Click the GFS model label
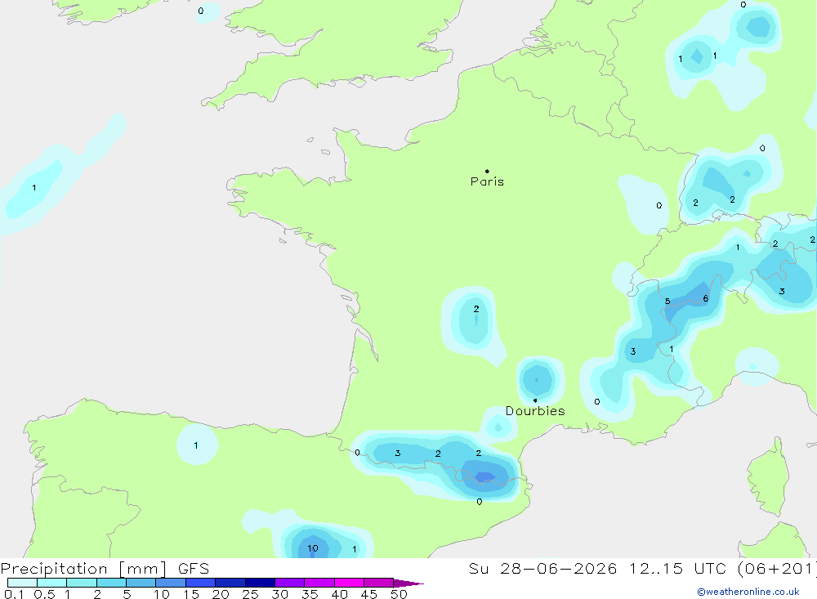The height and width of the screenshot is (599, 817). click(x=194, y=568)
